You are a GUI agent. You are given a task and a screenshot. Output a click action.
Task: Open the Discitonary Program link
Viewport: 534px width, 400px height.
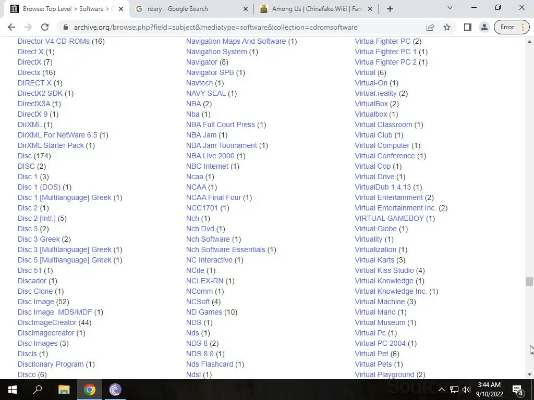[x=51, y=364]
